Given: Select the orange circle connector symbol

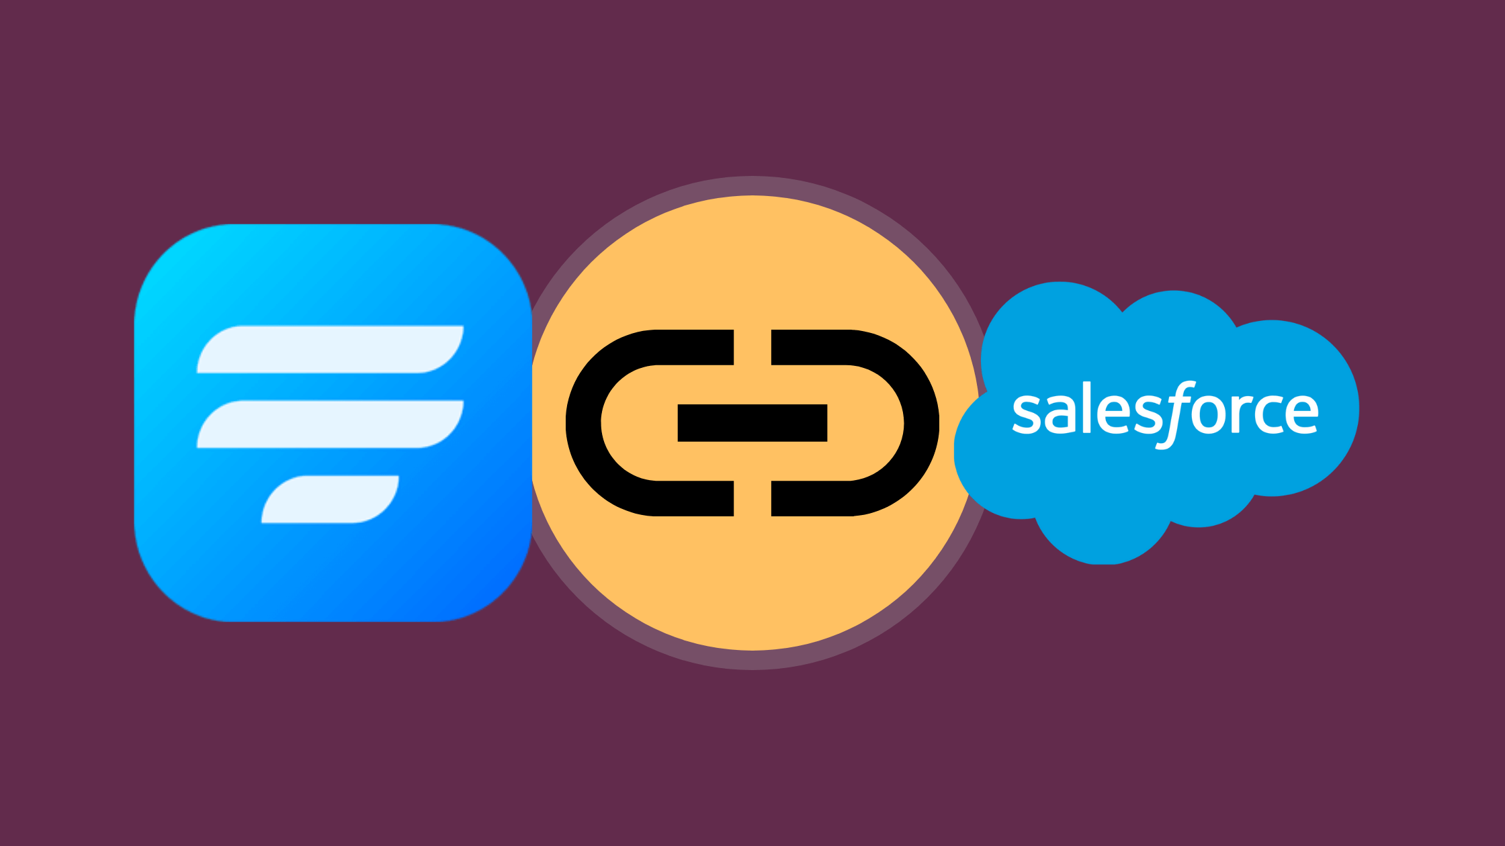Looking at the screenshot, I should coord(752,422).
